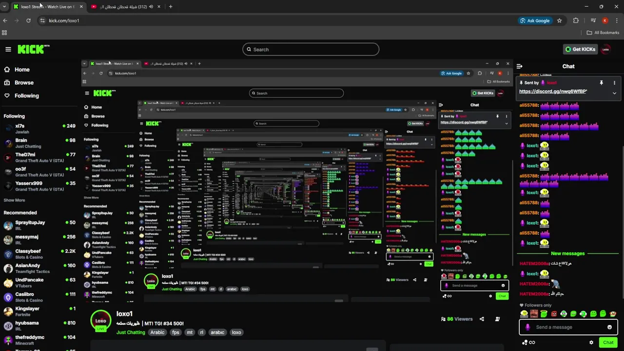
Task: View site information icon in the address bar
Action: pos(42,20)
